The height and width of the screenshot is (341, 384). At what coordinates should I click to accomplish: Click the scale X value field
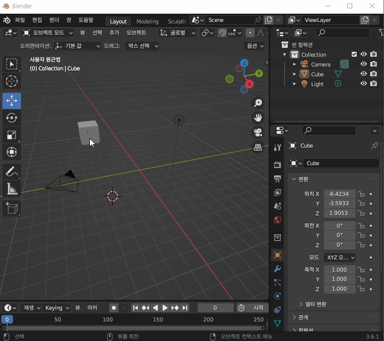[340, 270]
